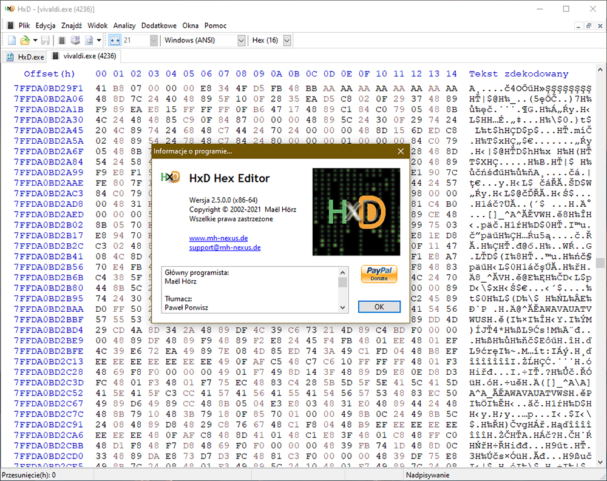This screenshot has height=481, width=607.
Task: Click the hex view scrollbar up arrow
Action: [x=600, y=70]
